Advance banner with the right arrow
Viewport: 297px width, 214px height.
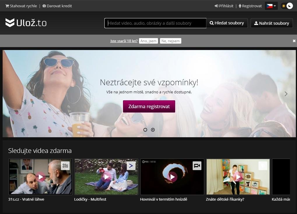pos(286,94)
